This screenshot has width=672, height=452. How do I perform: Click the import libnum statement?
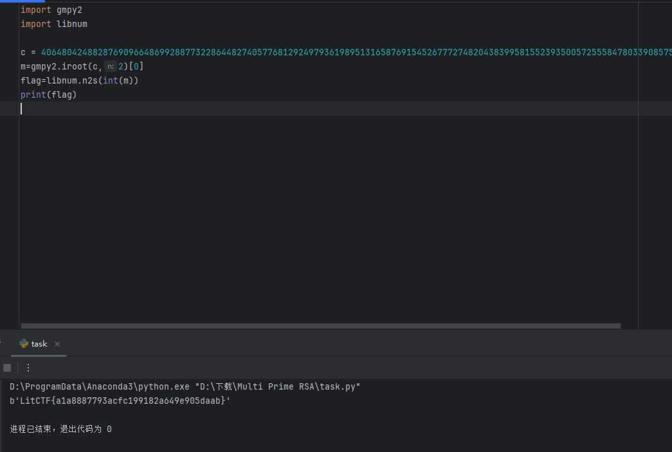tap(54, 24)
